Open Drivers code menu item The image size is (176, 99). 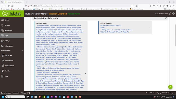[x=12, y=60]
